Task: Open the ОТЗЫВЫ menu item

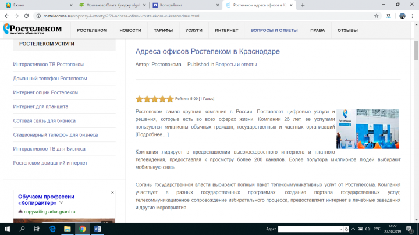Action: pyautogui.click(x=347, y=30)
